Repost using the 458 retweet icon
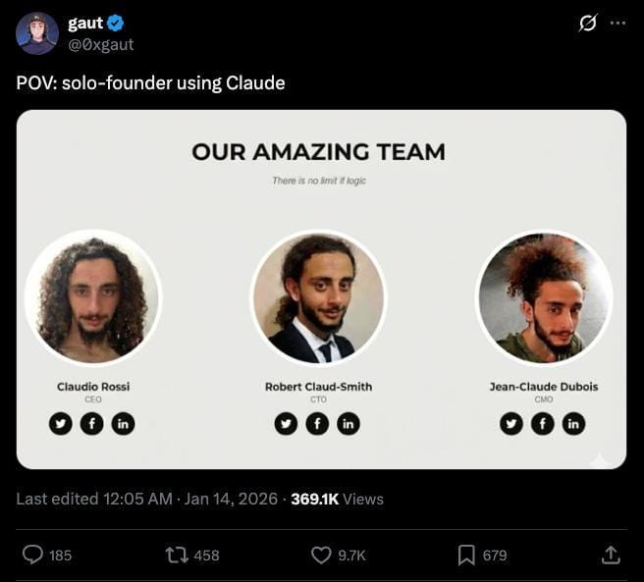The image size is (644, 582). coord(177,555)
